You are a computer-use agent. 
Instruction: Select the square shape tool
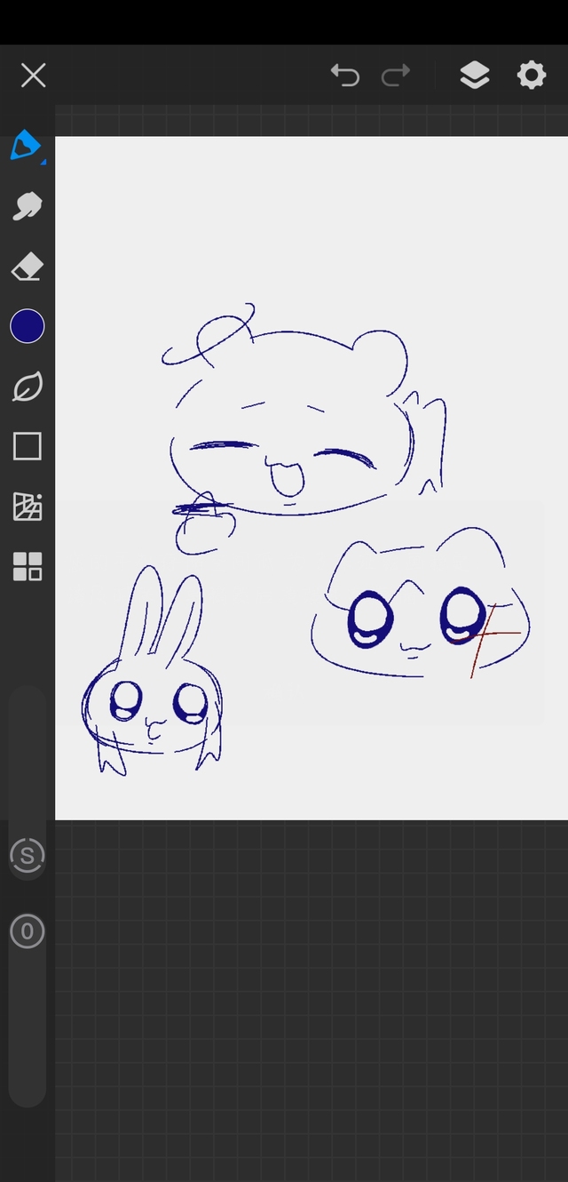point(28,446)
